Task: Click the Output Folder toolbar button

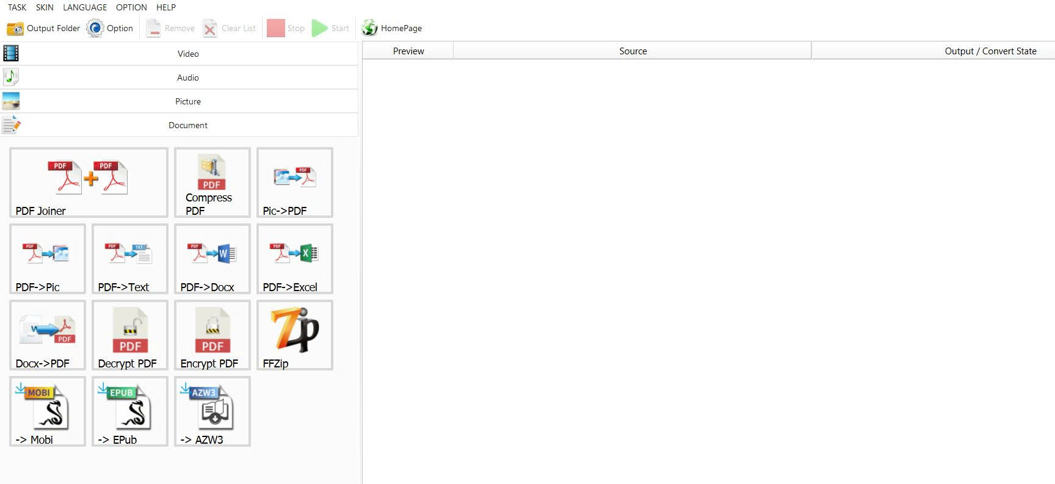Action: point(43,28)
